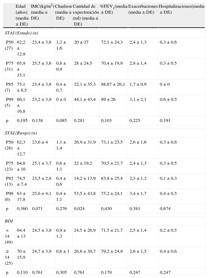Select the p-value cell 0,674
Image resolution: width=208 pixels, height=278 pixels.
165,209
